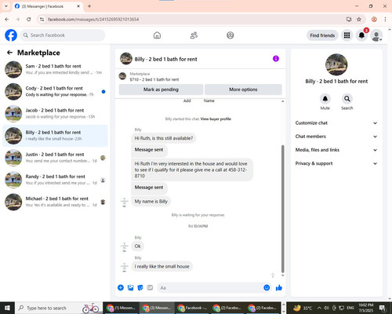Open the taskbar notification center icon
Viewport: 392px width, 314px height.
tap(383, 308)
